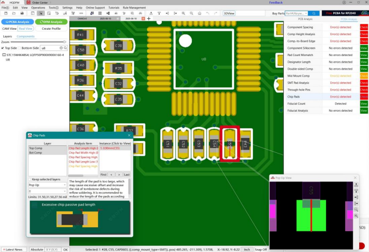
Task: Check Keep selected layers option
Action: tap(30, 179)
